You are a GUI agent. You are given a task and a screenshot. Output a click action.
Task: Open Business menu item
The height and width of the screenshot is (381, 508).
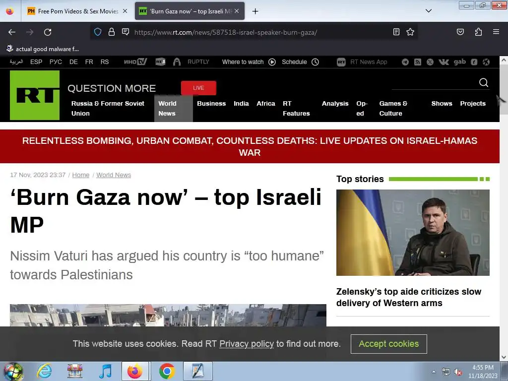click(211, 103)
